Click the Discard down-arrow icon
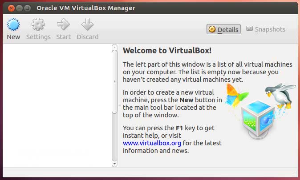The image size is (300, 180). click(x=87, y=24)
